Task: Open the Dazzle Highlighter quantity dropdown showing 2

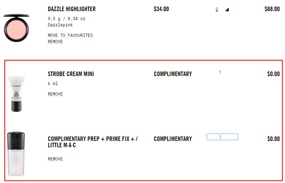Action: click(217, 9)
